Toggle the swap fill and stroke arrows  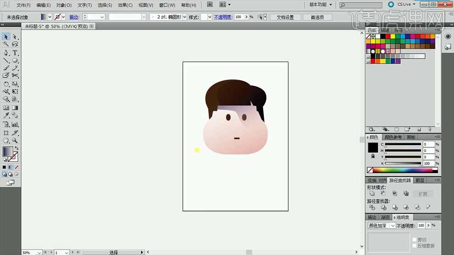(x=17, y=148)
